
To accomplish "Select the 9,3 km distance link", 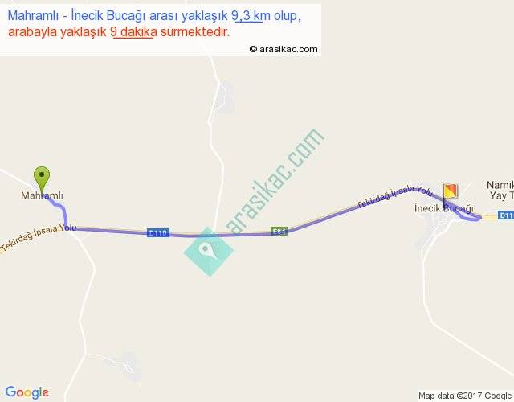I will pyautogui.click(x=249, y=16).
